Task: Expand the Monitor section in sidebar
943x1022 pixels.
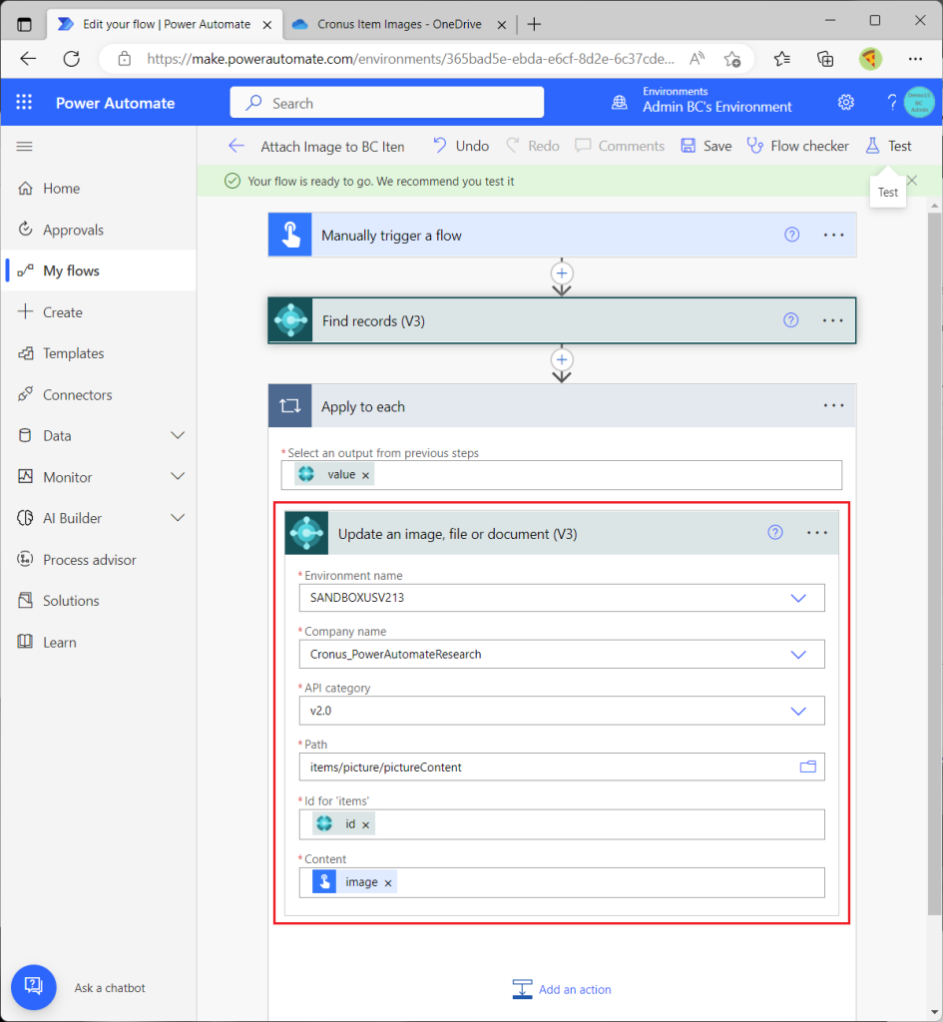Action: [178, 476]
